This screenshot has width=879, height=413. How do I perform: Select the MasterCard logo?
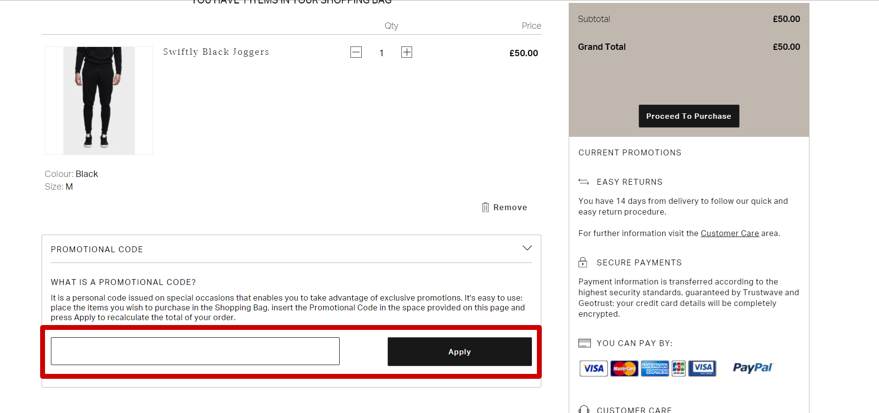pos(624,368)
